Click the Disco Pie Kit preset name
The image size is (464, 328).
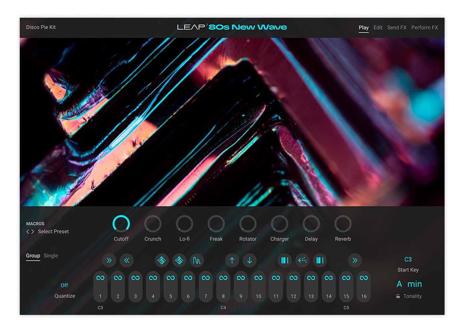pos(41,27)
